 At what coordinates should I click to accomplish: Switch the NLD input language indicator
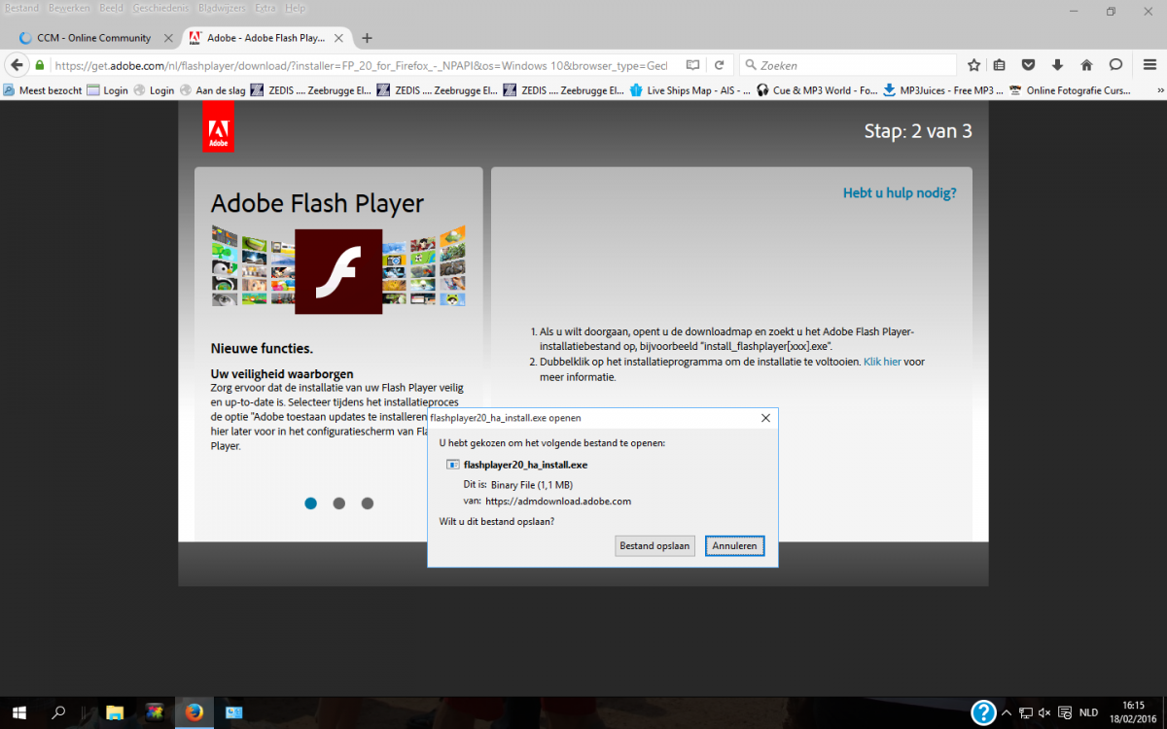point(1089,713)
